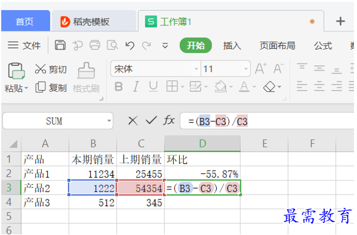Switch to the 公式 ribbon tab
Viewport: 357px width, 235px height.
(323, 46)
